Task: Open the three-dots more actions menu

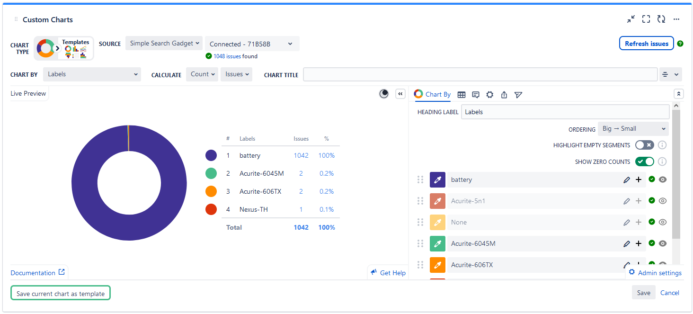Action: click(x=676, y=19)
